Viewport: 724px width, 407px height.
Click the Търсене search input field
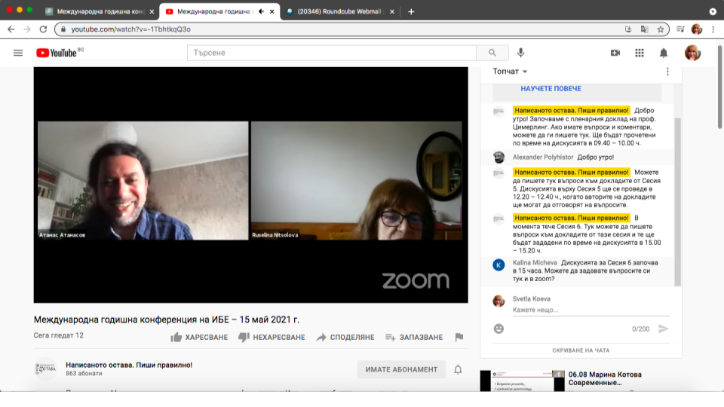click(x=332, y=53)
